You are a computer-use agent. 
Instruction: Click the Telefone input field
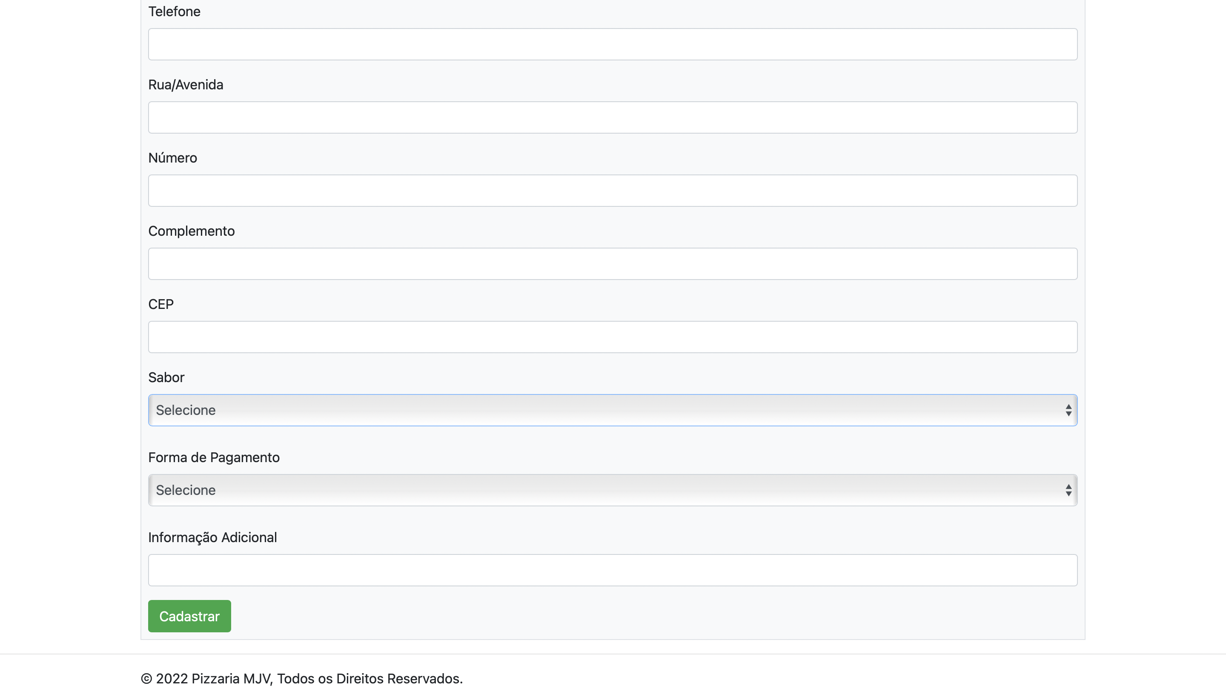click(613, 44)
